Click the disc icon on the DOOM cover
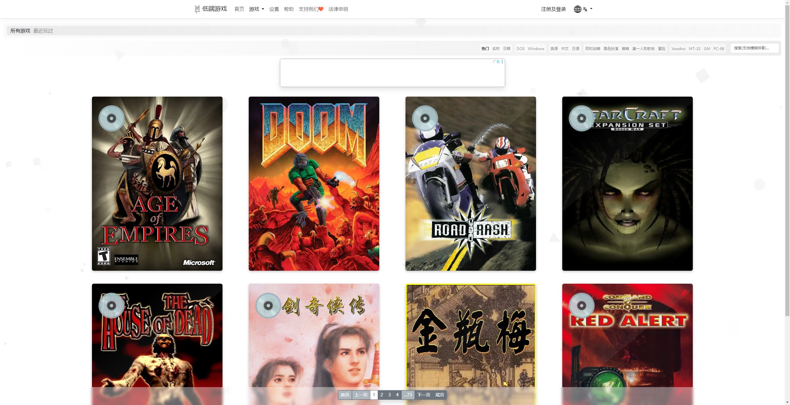The height and width of the screenshot is (405, 790). [268, 118]
